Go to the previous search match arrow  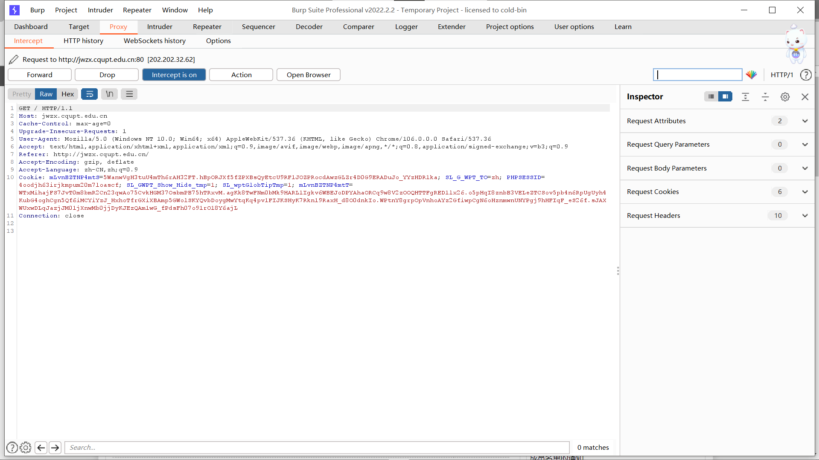coord(41,447)
